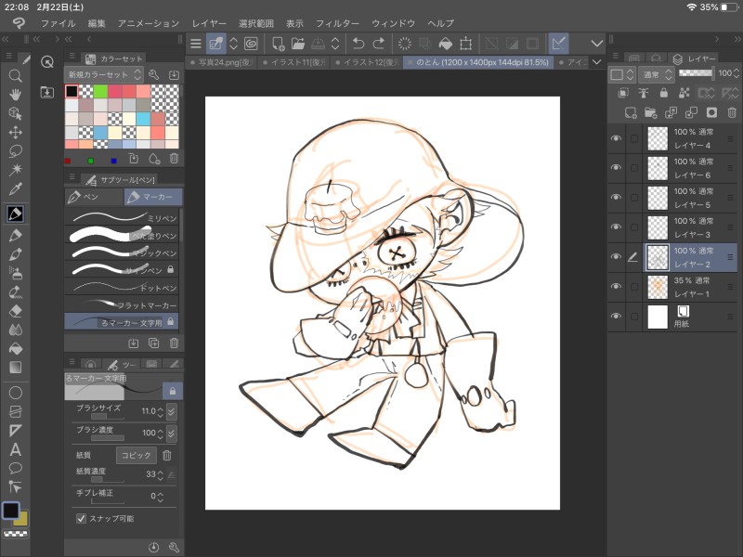Hide layer レイヤー 6
Screen dimensions: 743x557
point(616,168)
